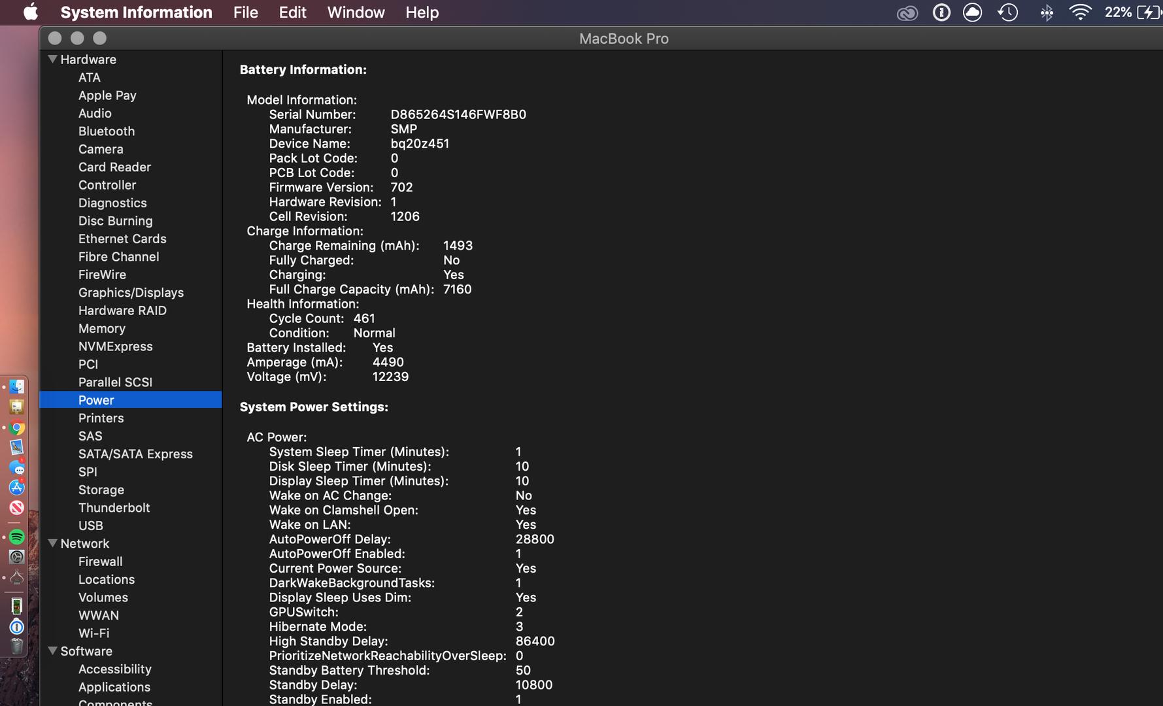Select Thunderbolt in the sidebar

click(x=114, y=508)
